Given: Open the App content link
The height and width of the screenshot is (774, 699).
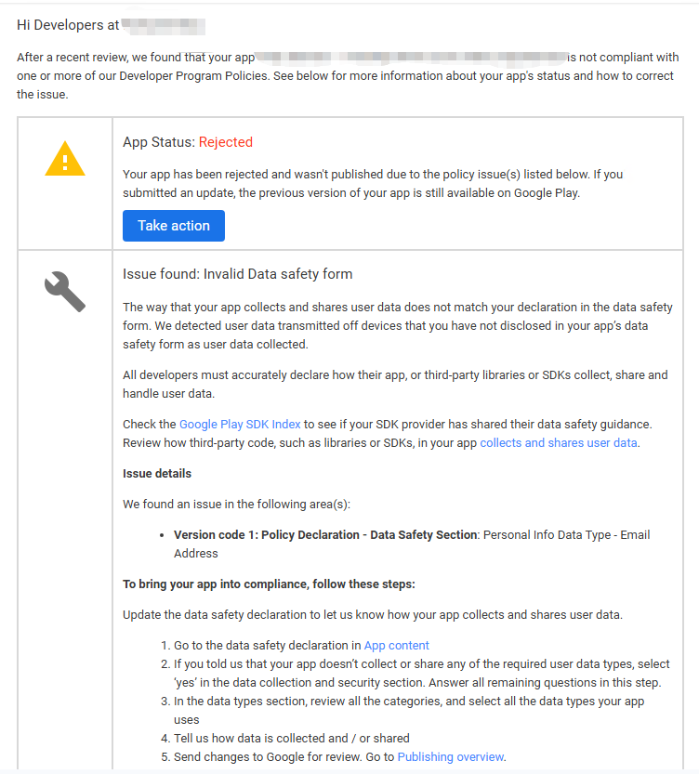Looking at the screenshot, I should click(397, 645).
